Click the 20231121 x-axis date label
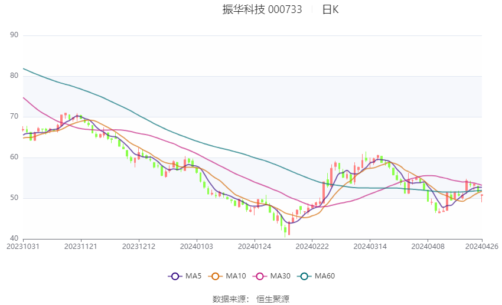The height and width of the screenshot is (305, 502). coord(81,247)
